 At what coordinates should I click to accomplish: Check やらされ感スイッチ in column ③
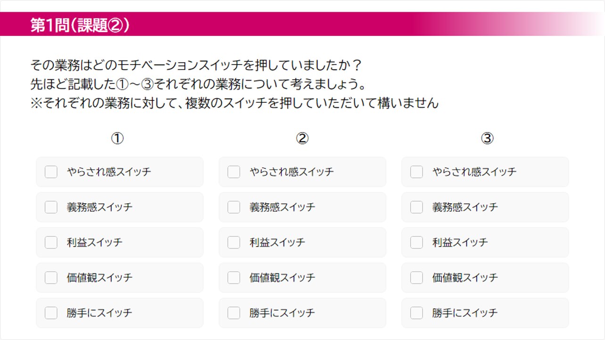(416, 172)
